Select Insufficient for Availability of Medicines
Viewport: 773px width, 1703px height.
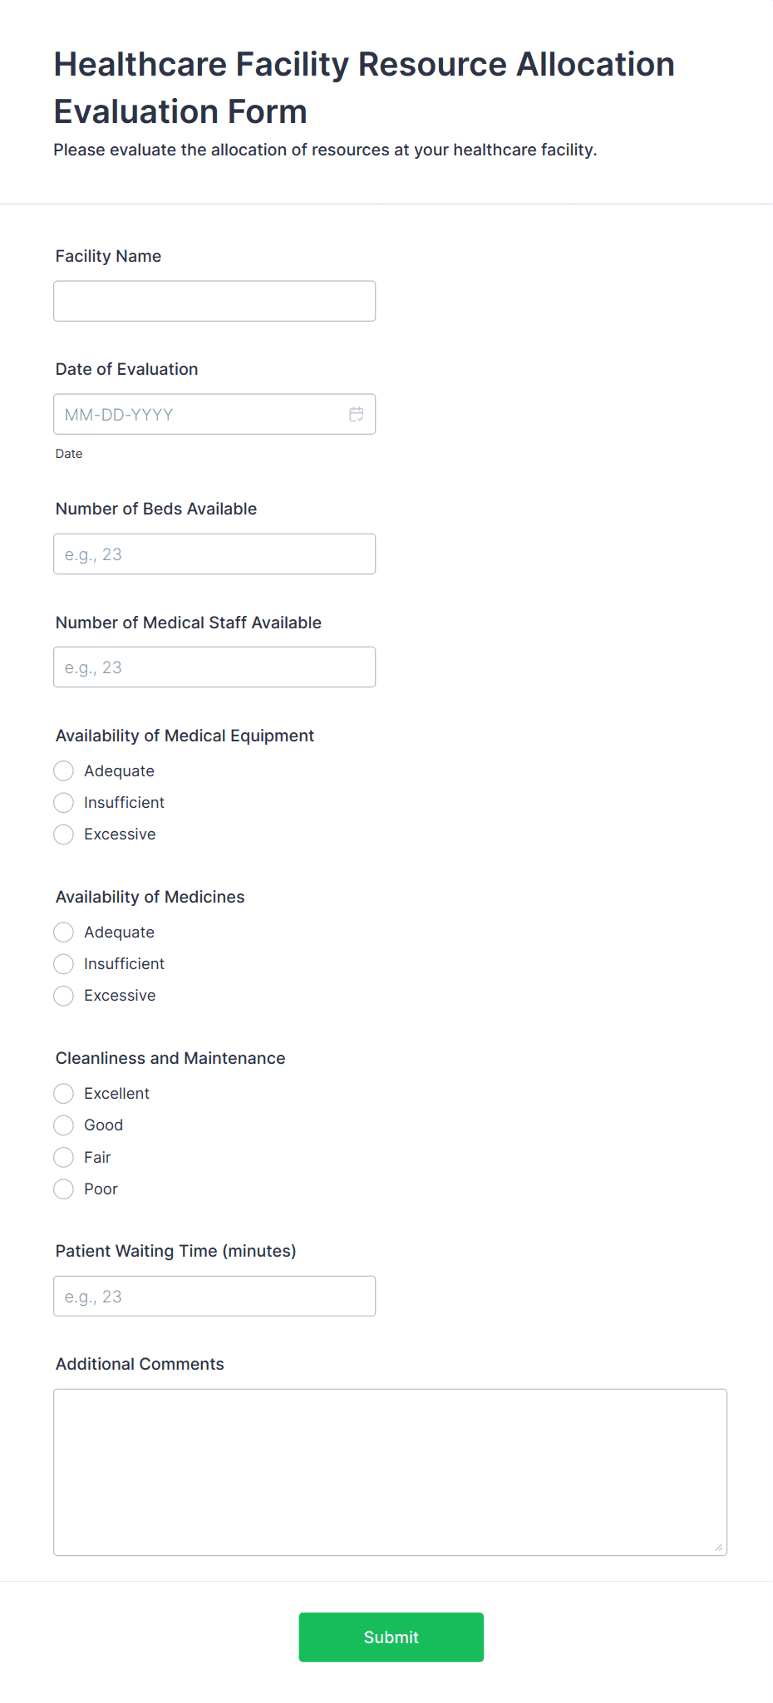[x=63, y=963]
